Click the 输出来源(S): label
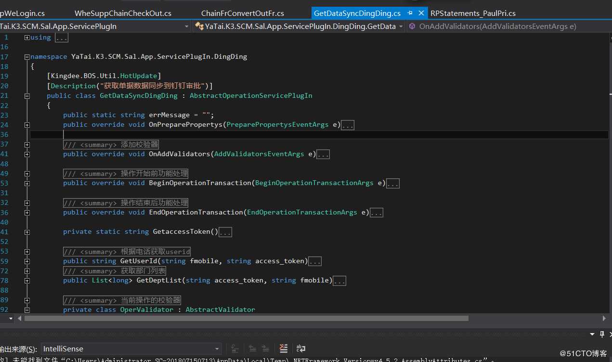This screenshot has width=612, height=362. click(18, 349)
